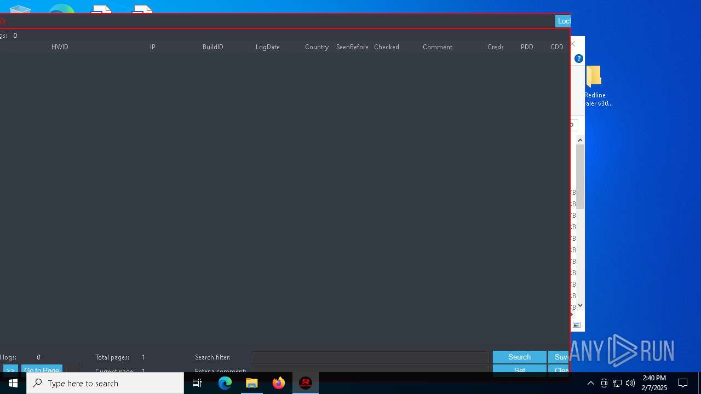Click the Search button
Viewport: 701px width, 394px height.
click(520, 357)
